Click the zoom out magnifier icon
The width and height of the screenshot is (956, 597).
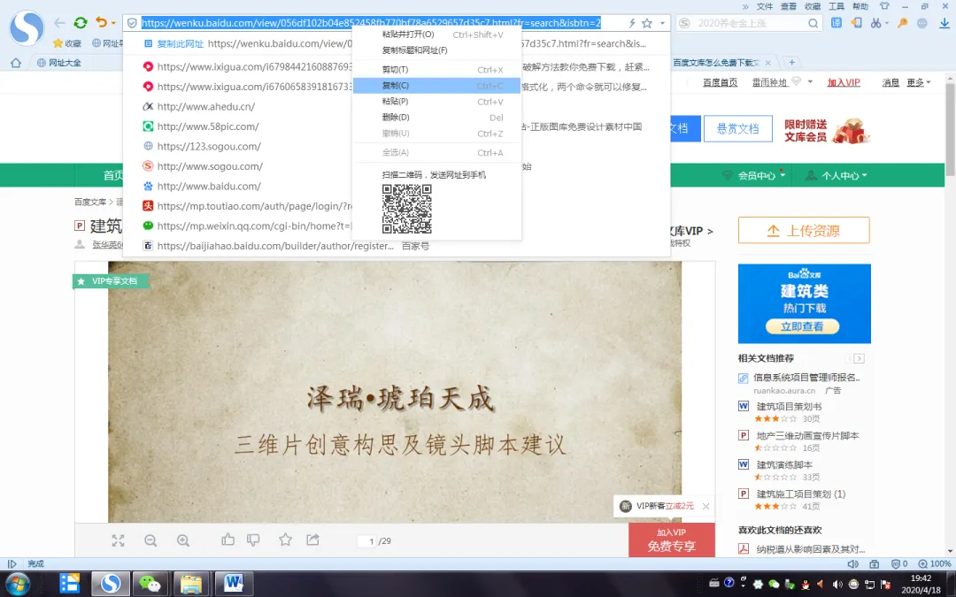pos(150,540)
